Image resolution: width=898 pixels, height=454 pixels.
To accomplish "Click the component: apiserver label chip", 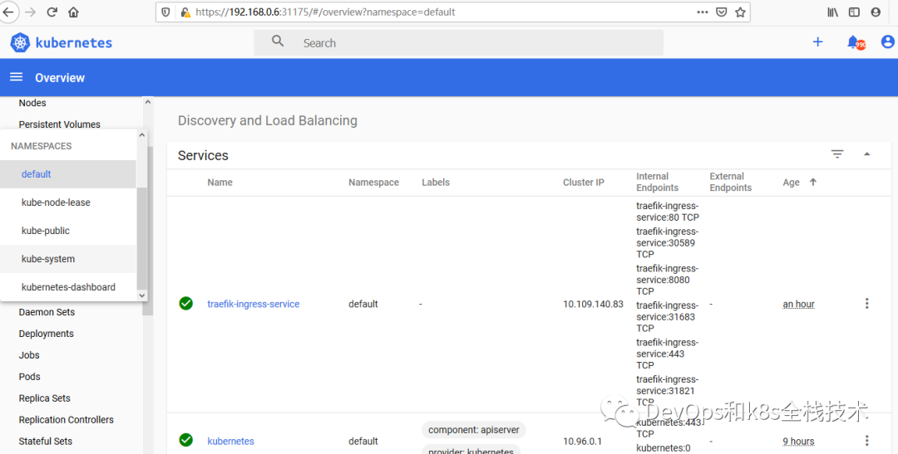I will [x=474, y=429].
